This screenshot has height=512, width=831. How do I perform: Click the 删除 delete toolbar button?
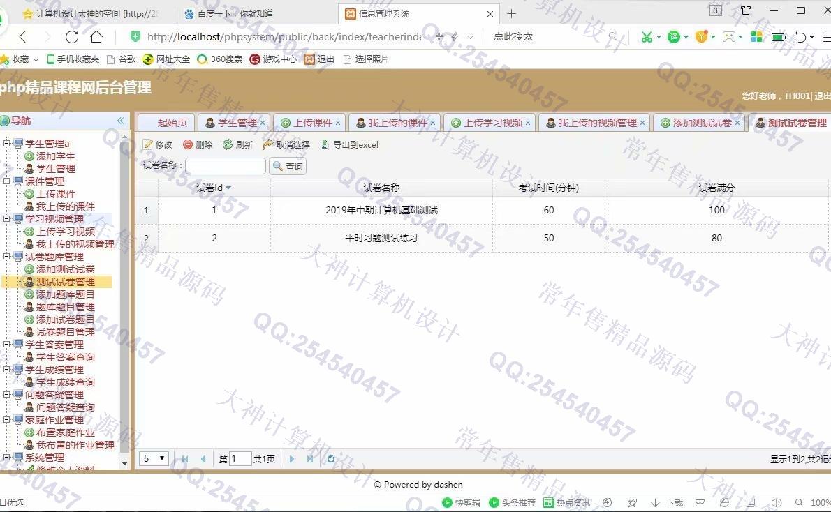[198, 144]
